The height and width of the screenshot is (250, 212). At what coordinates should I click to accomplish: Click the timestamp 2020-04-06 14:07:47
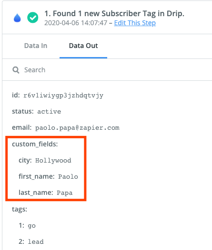[x=76, y=23]
